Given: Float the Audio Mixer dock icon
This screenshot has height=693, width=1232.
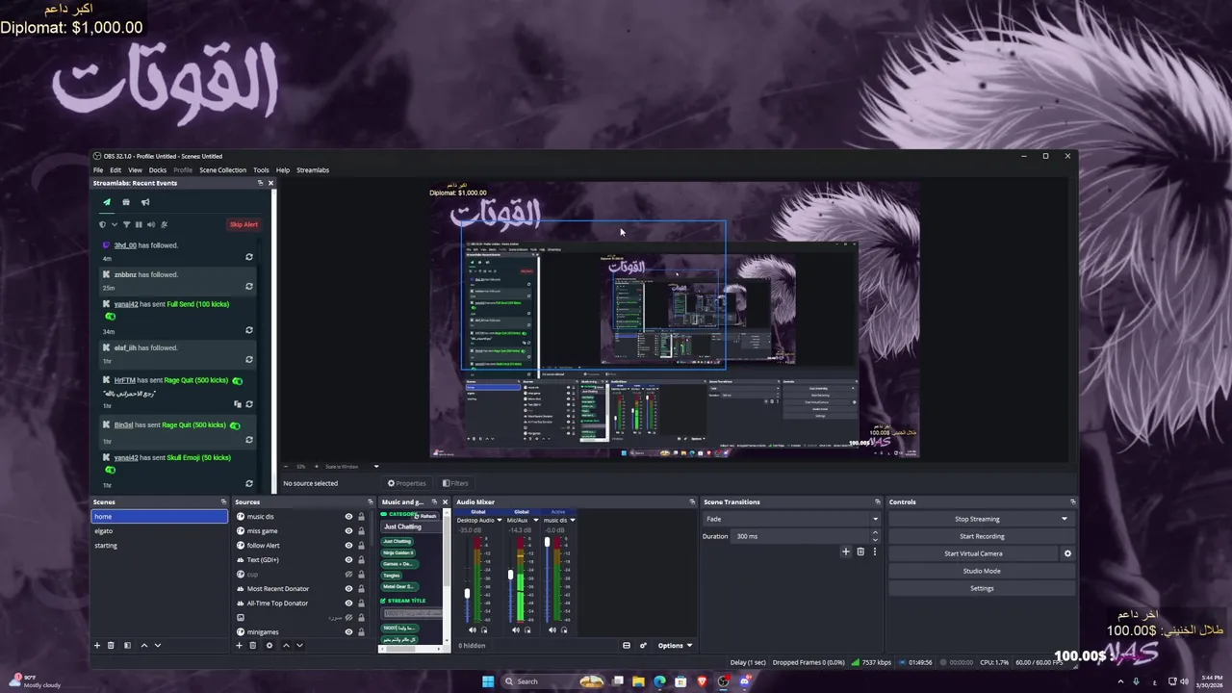Looking at the screenshot, I should 691,501.
